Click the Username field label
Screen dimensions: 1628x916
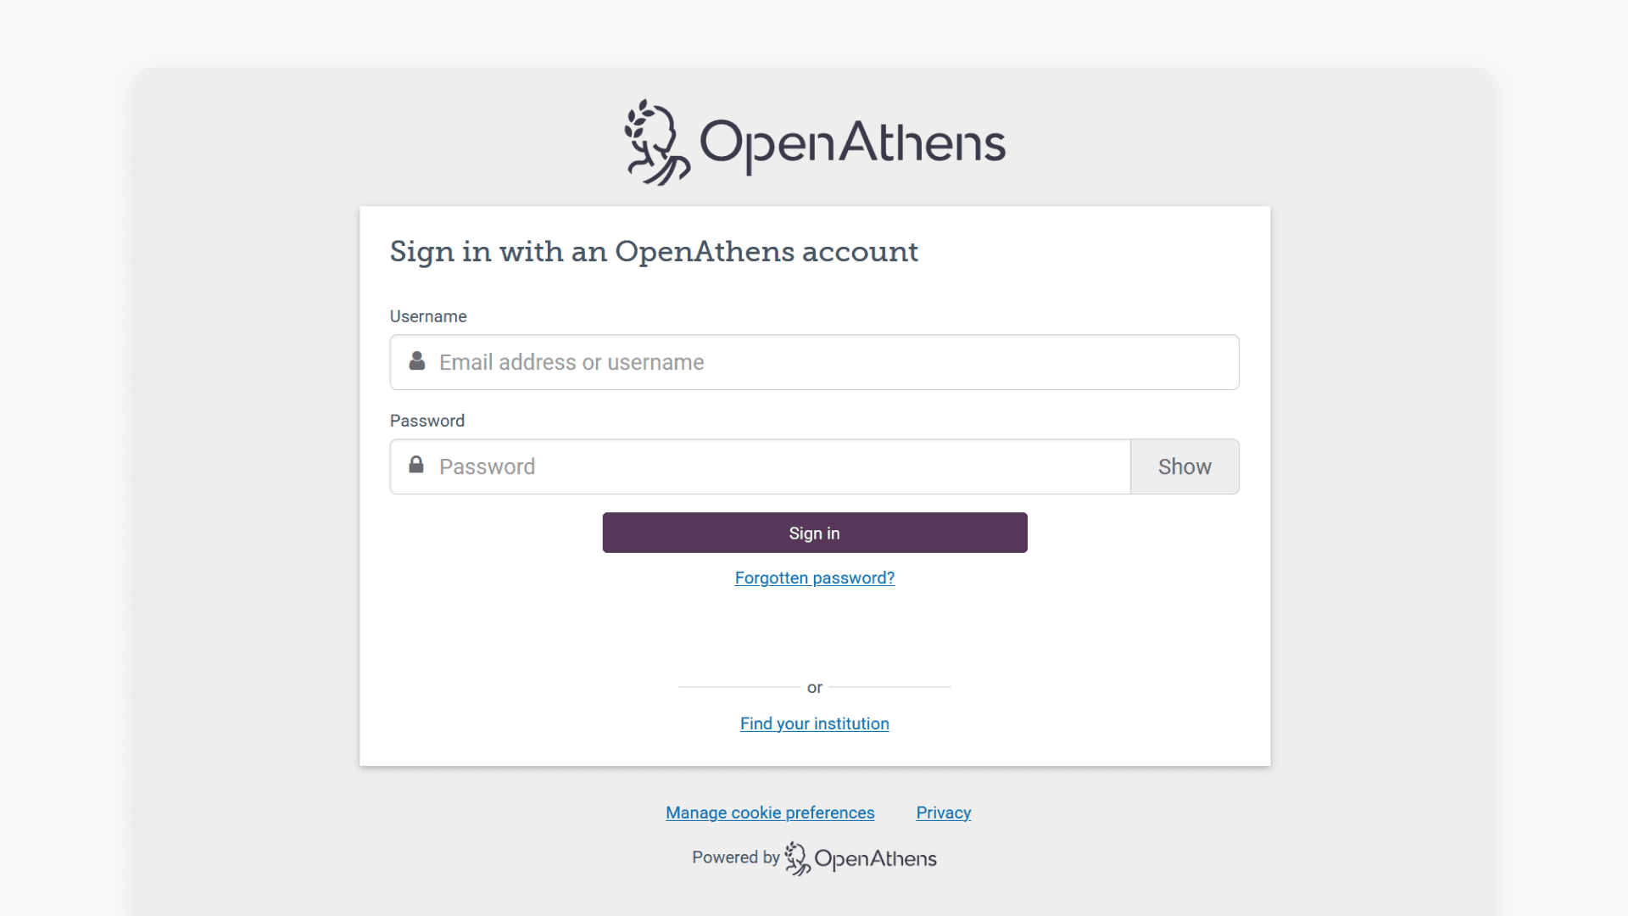click(x=428, y=316)
